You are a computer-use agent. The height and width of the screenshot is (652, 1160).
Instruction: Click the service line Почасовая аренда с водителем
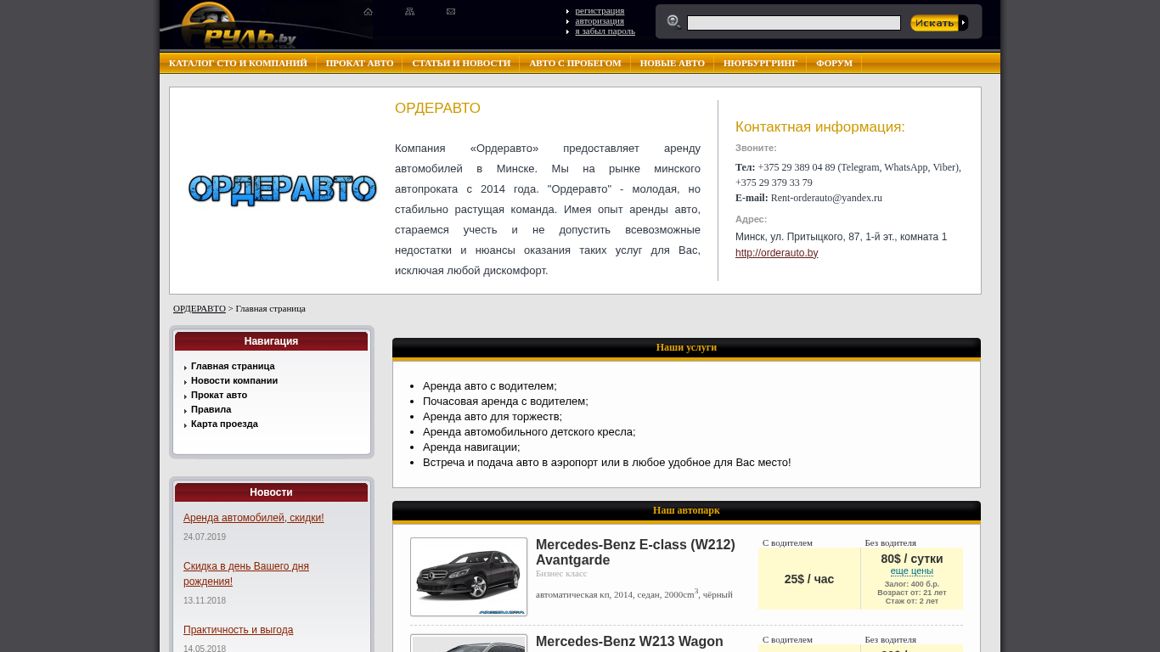point(505,402)
